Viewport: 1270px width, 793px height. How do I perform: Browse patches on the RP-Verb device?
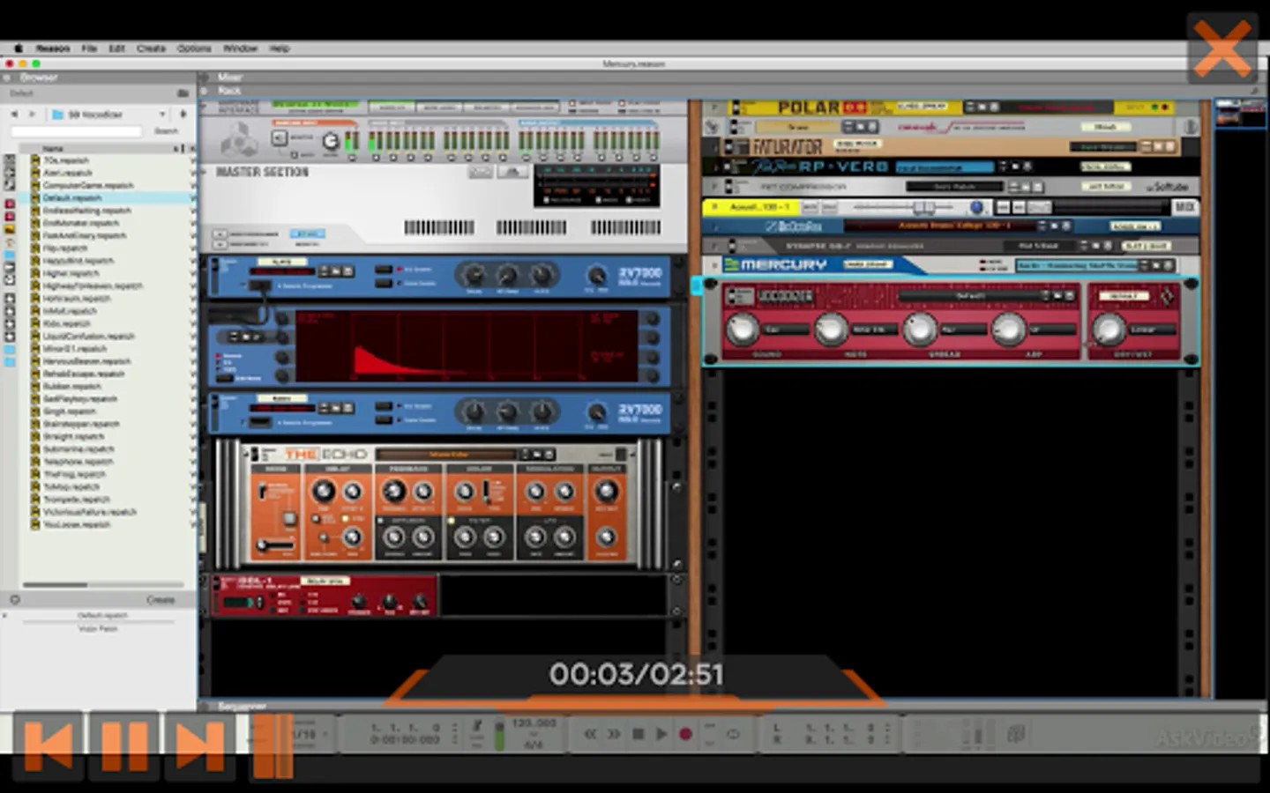(x=1014, y=166)
